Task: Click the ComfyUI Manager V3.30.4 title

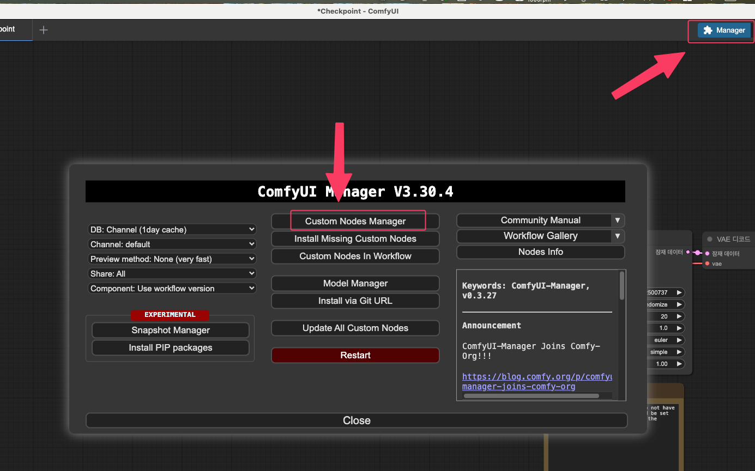Action: coord(355,192)
